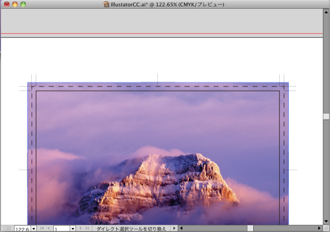The width and height of the screenshot is (330, 232).
Task: Go to the first artboard
Action: [x=41, y=228]
